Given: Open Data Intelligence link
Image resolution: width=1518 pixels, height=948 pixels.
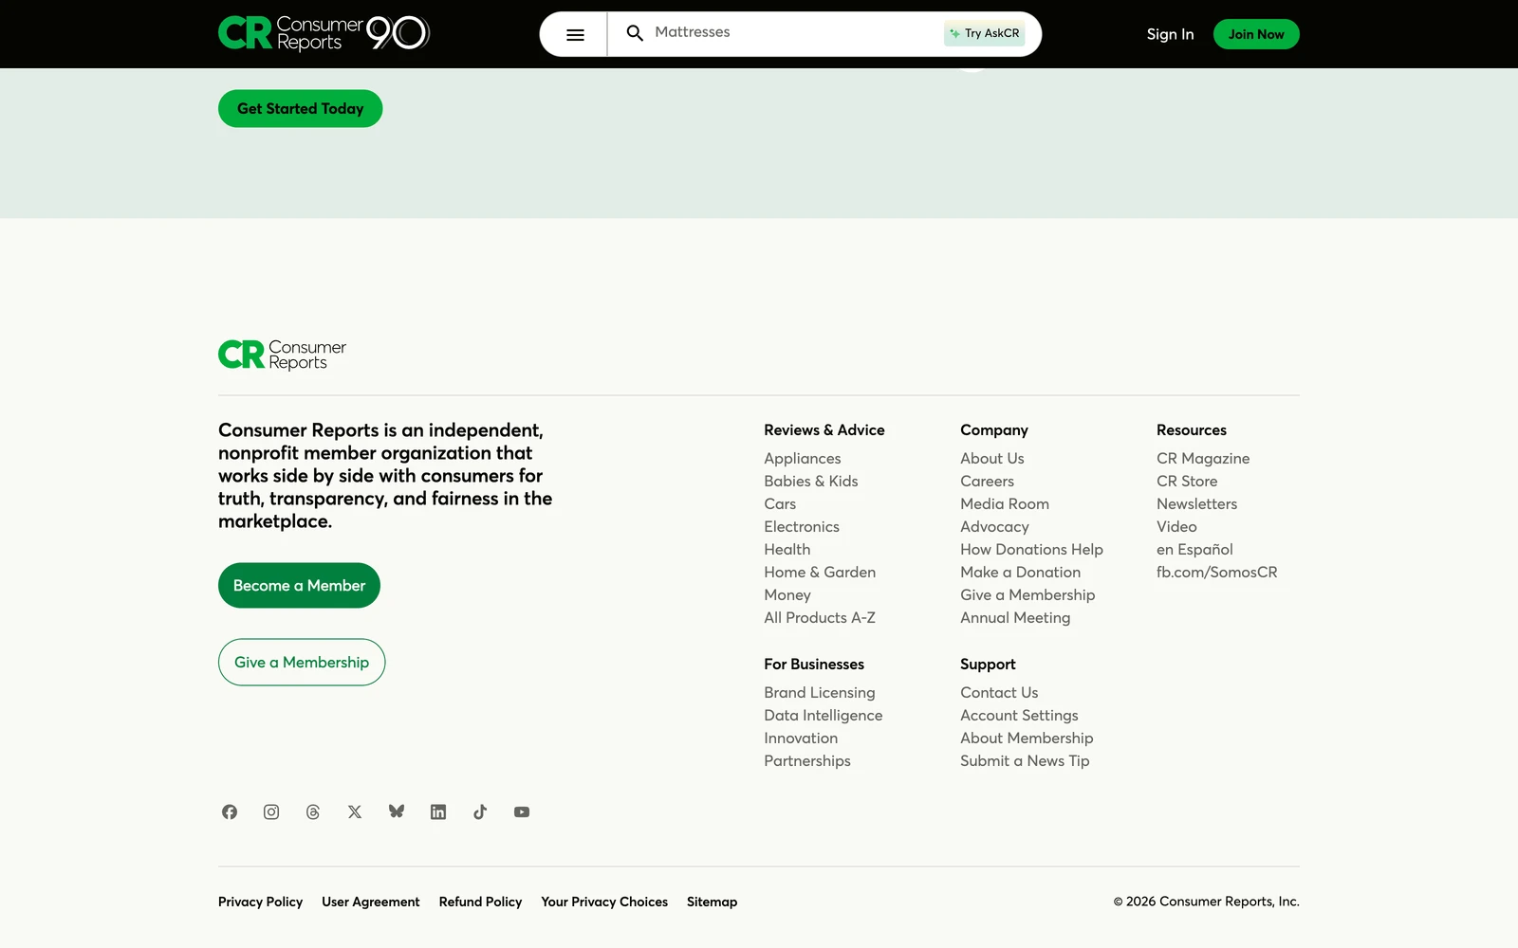Looking at the screenshot, I should (824, 716).
